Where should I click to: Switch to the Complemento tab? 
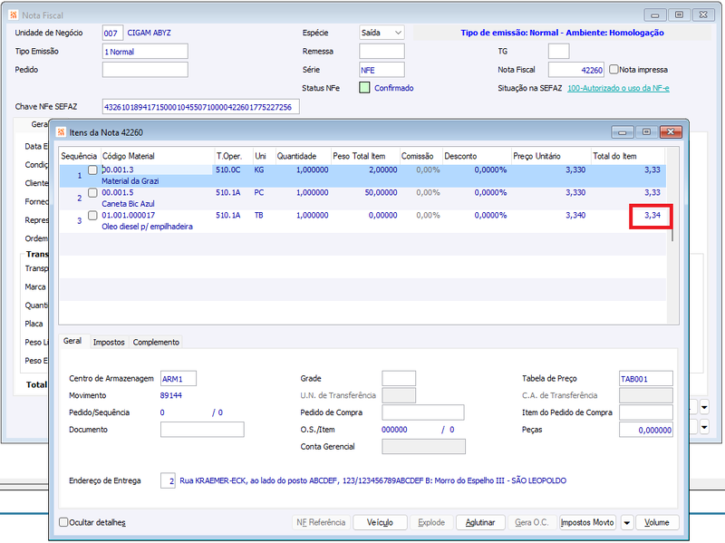[156, 343]
